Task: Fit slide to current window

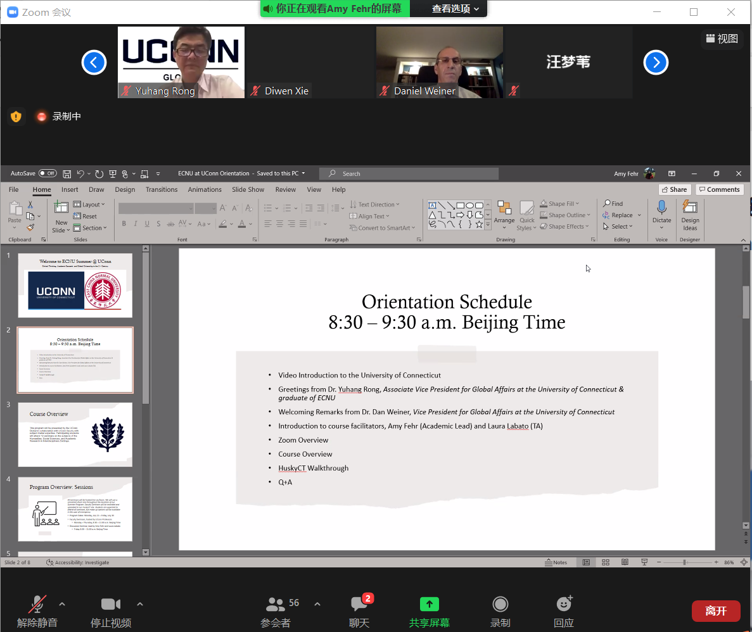Action: click(x=744, y=562)
